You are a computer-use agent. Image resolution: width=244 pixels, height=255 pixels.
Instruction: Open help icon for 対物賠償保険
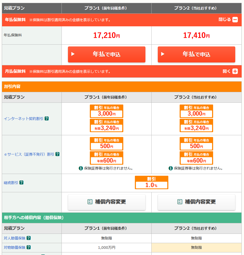pyautogui.click(x=29, y=247)
